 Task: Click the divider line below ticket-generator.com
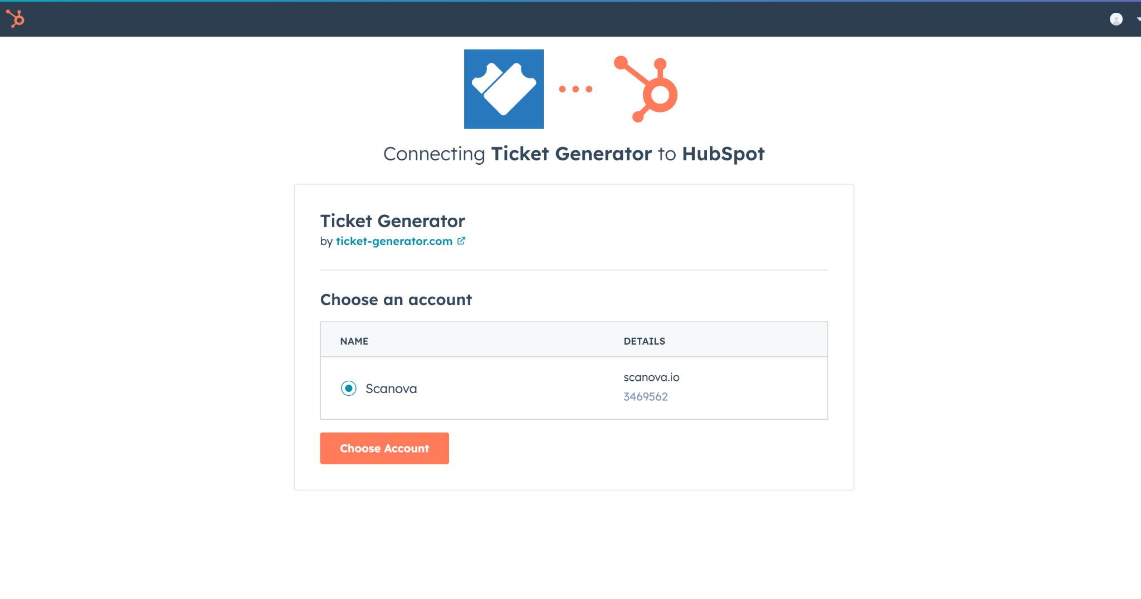574,270
